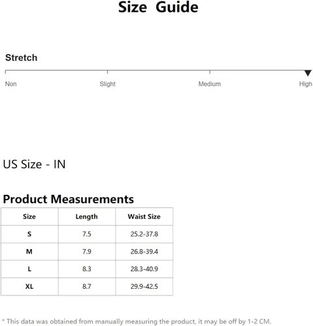Click the 29.9-42.5 waist value

[144, 286]
